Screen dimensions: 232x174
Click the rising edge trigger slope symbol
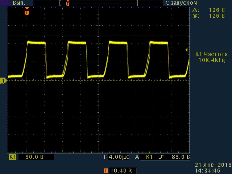[x=161, y=157]
